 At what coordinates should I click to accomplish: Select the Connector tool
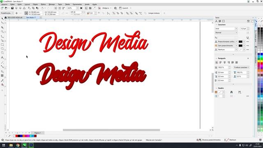coord(2,67)
